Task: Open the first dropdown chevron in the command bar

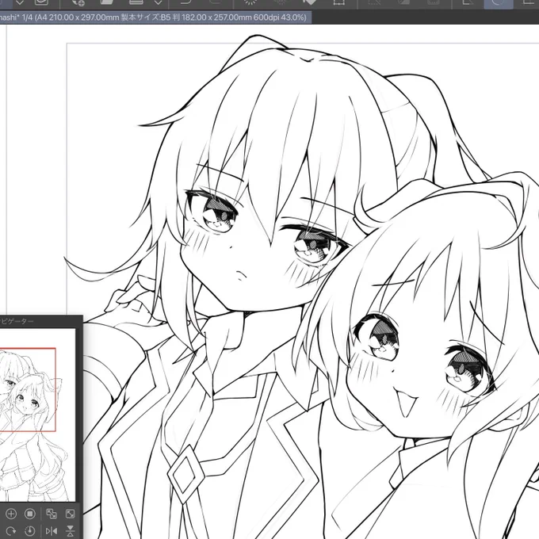Action: [20, 2]
